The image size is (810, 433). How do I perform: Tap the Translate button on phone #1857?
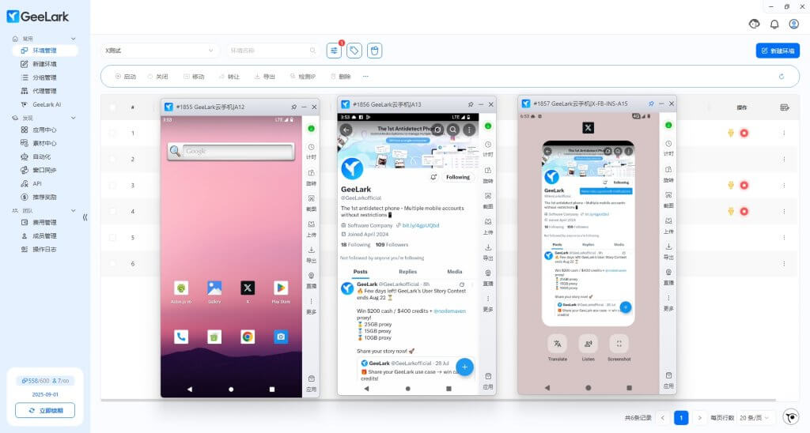[557, 344]
